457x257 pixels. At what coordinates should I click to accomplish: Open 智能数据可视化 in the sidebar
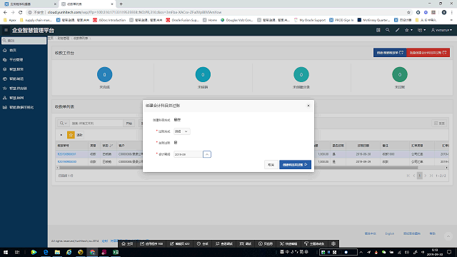coord(21,108)
